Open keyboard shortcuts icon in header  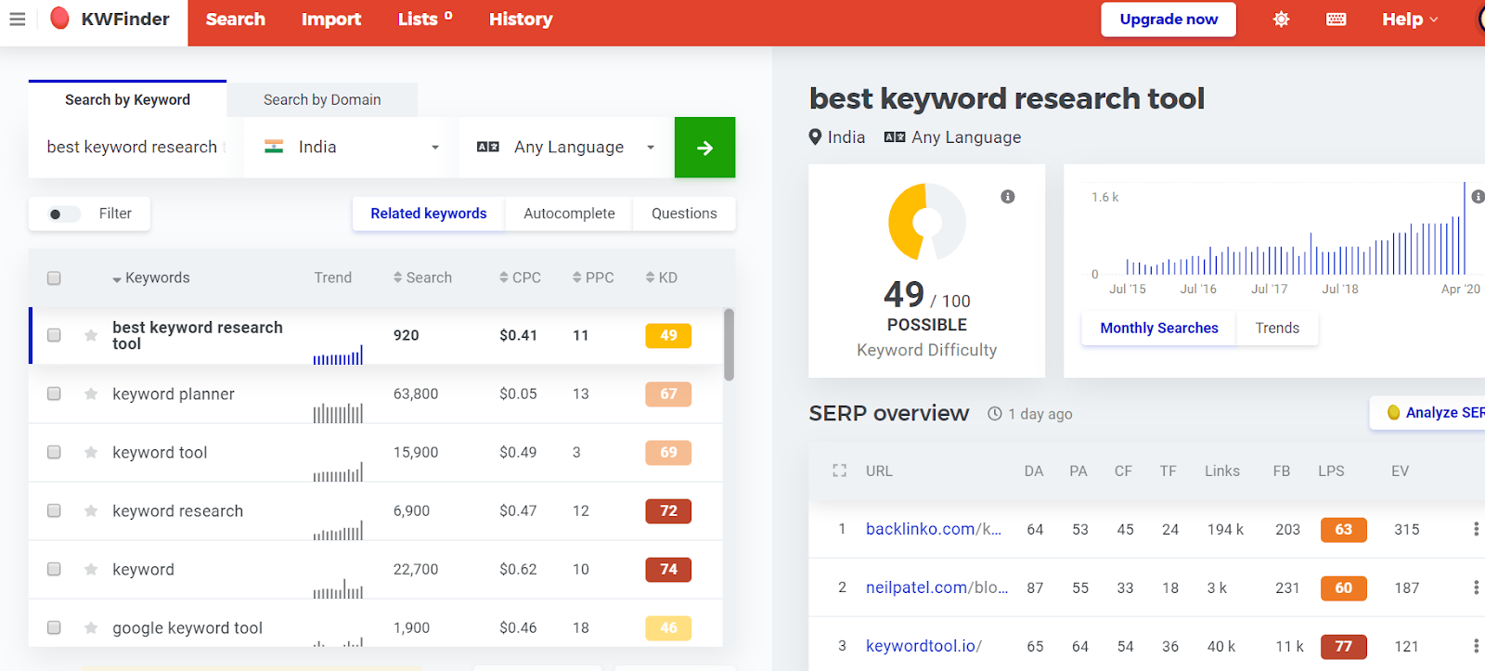pos(1336,19)
